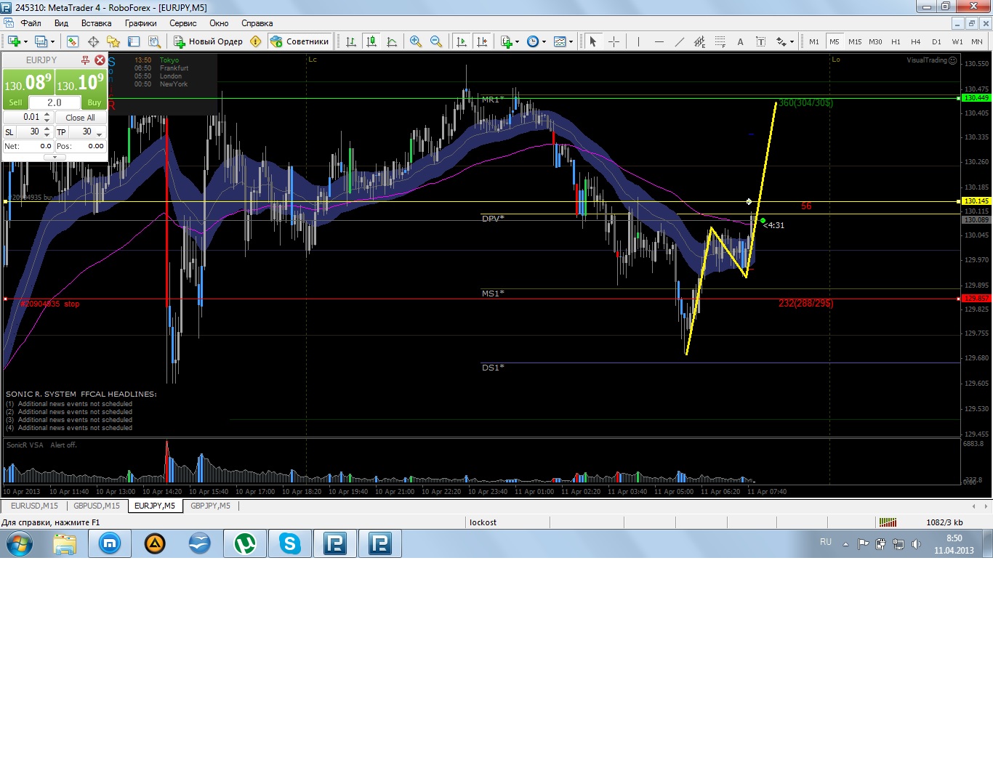Click the Новый Ордер button
Screen dimensions: 993x765
click(208, 41)
